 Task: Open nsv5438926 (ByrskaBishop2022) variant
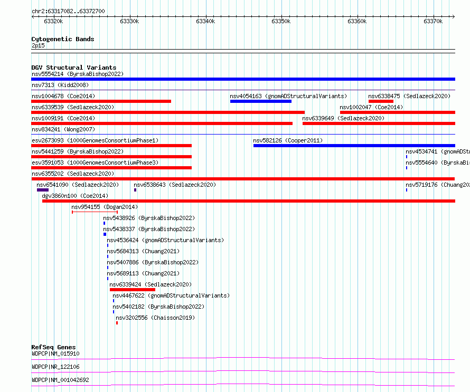pyautogui.click(x=149, y=218)
